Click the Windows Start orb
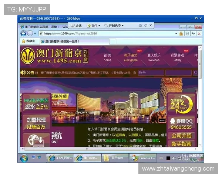This screenshot has height=178, width=222. pyautogui.click(x=24, y=158)
